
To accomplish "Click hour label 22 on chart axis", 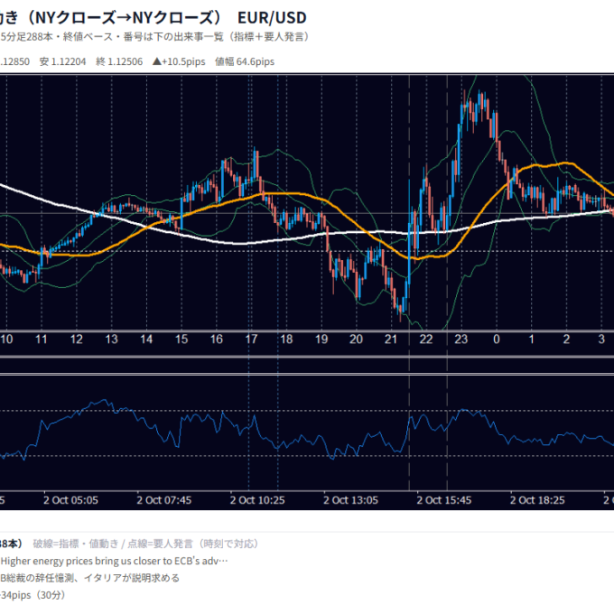I will tap(426, 340).
